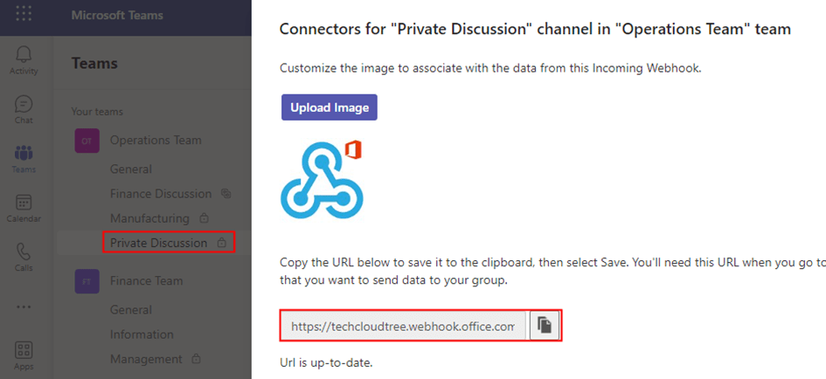Open the Manufacturing channel
The width and height of the screenshot is (826, 379).
click(x=149, y=218)
